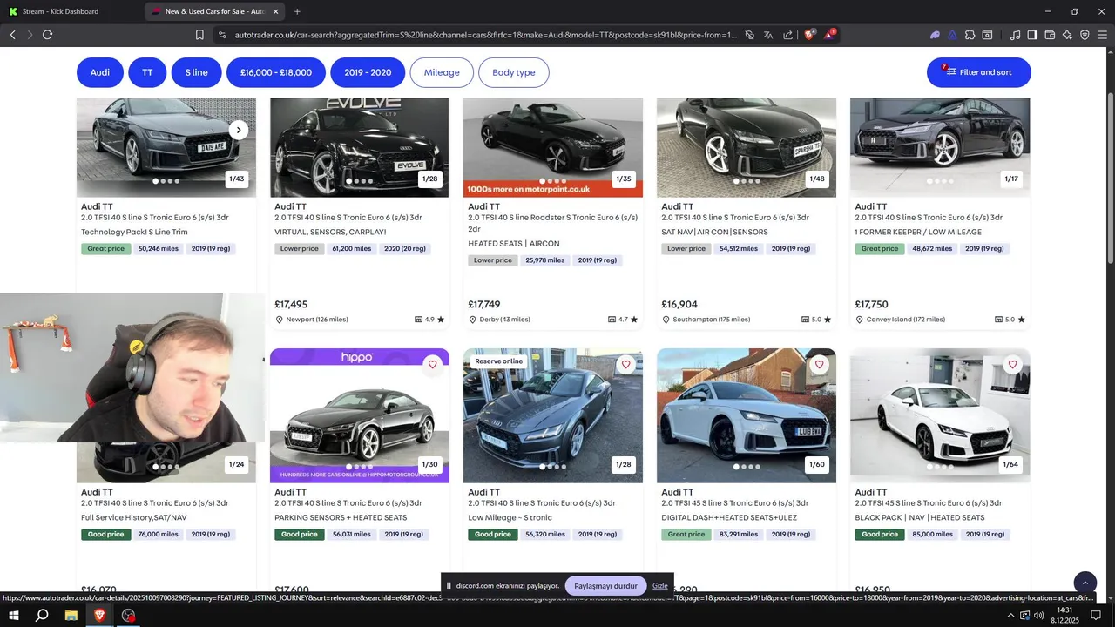Image resolution: width=1115 pixels, height=627 pixels.
Task: Open Windows taskbar search
Action: tap(42, 616)
